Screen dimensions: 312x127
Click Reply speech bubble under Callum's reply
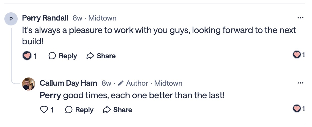69,110
